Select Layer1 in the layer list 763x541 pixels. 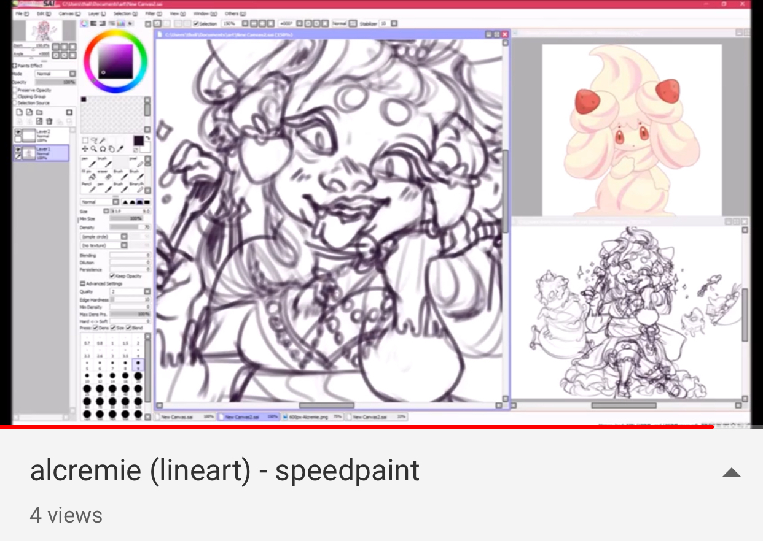pyautogui.click(x=41, y=153)
